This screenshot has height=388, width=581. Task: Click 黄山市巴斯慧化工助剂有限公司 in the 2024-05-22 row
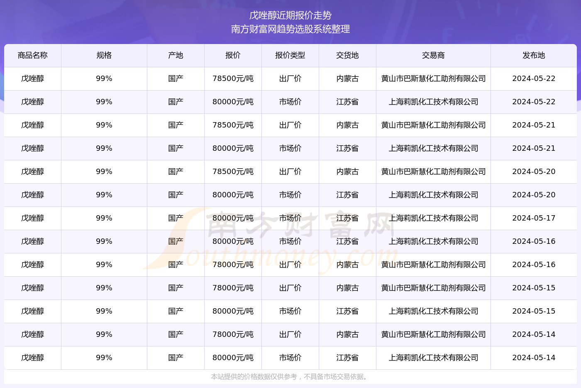(x=434, y=79)
